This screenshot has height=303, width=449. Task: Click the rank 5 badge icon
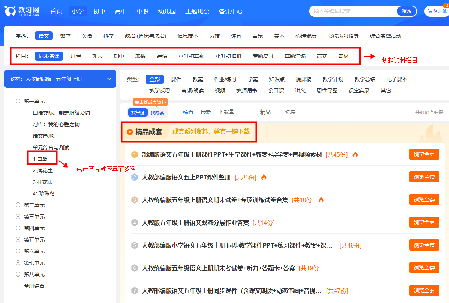135,245
